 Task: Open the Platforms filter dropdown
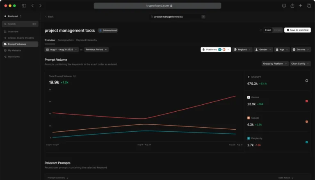(216, 49)
